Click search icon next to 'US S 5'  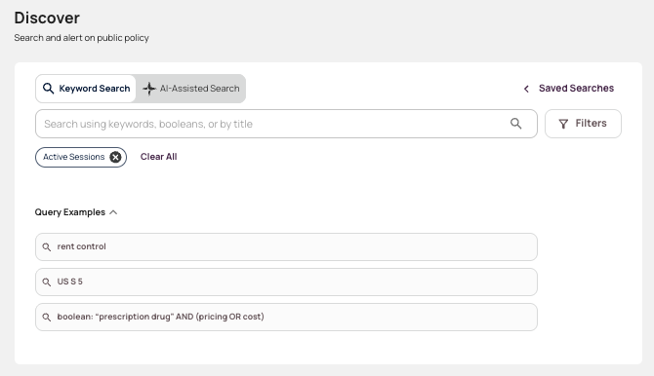47,282
